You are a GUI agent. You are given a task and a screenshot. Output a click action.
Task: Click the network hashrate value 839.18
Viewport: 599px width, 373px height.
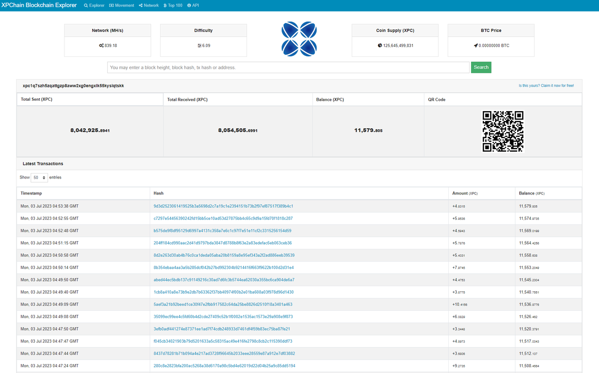pyautogui.click(x=111, y=45)
